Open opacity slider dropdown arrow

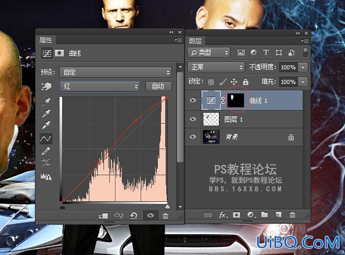pos(303,67)
